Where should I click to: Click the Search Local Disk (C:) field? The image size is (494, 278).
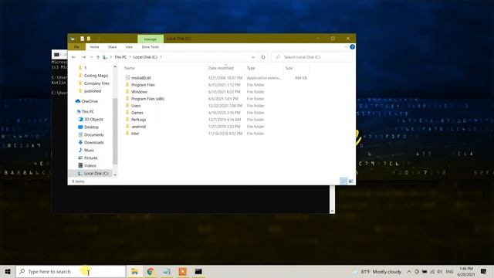[x=312, y=57]
